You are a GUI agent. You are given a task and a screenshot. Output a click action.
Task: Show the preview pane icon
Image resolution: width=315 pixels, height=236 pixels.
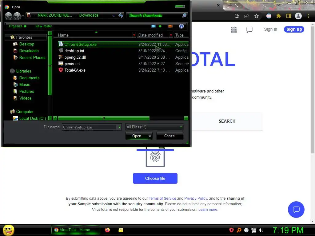pos(170,26)
